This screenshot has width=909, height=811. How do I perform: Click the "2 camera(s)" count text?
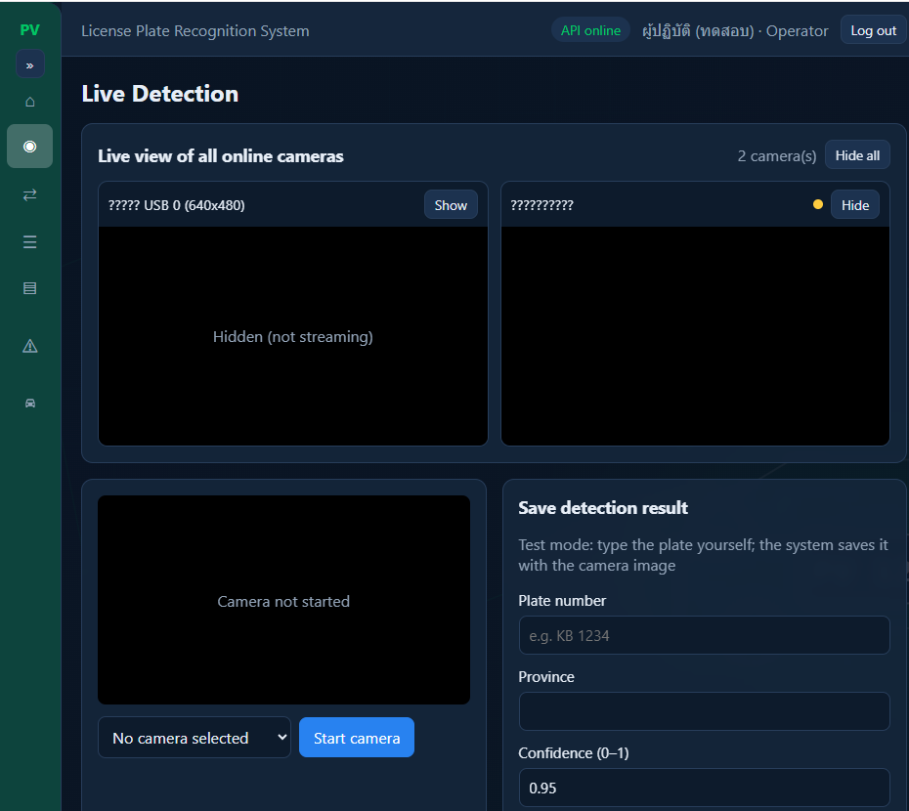[x=777, y=156]
